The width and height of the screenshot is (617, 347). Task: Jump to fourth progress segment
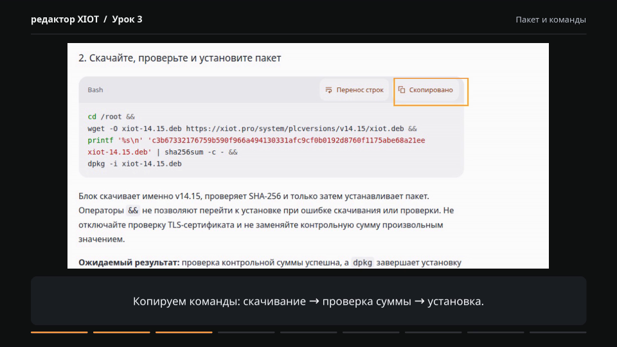(246, 332)
